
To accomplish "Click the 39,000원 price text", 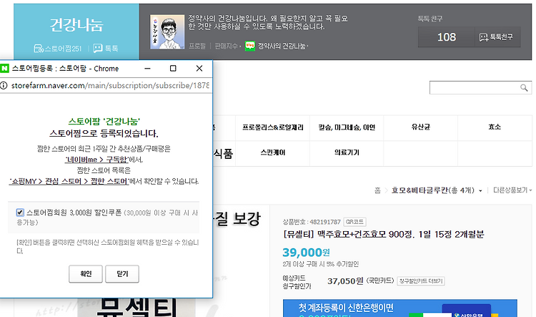I will point(306,253).
